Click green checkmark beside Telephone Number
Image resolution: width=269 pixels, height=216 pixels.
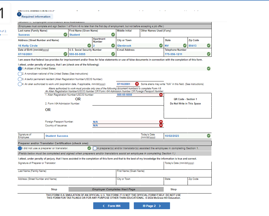pyautogui.click(x=209, y=54)
